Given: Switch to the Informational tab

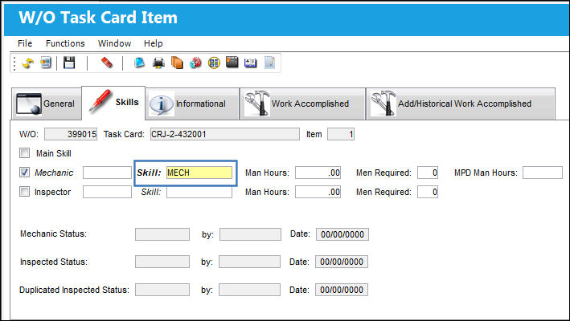Looking at the screenshot, I should pyautogui.click(x=192, y=104).
